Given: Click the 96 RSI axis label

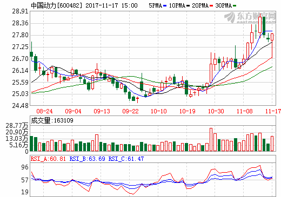Looking at the screenshot, I should pos(25,167).
